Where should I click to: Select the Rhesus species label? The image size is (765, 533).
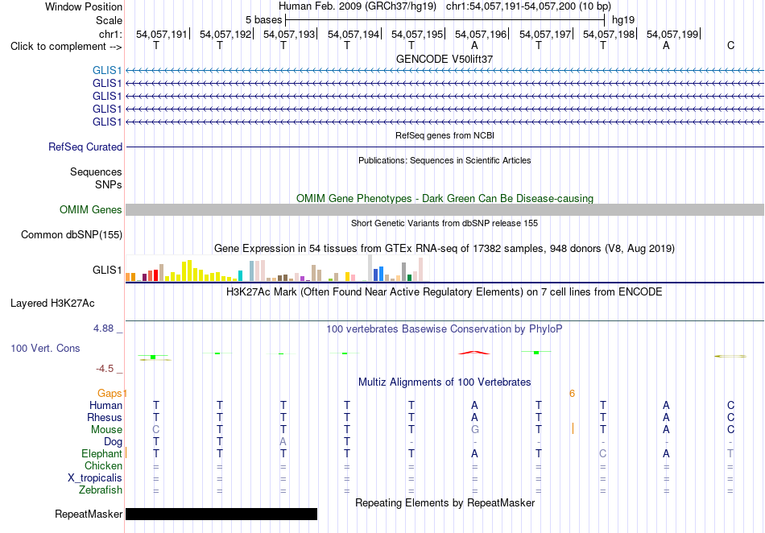click(105, 417)
